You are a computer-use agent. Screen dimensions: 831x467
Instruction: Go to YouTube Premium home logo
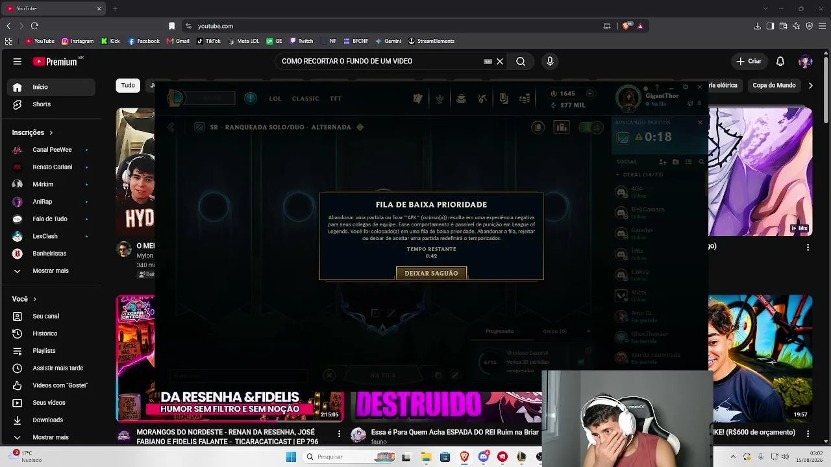coord(56,62)
